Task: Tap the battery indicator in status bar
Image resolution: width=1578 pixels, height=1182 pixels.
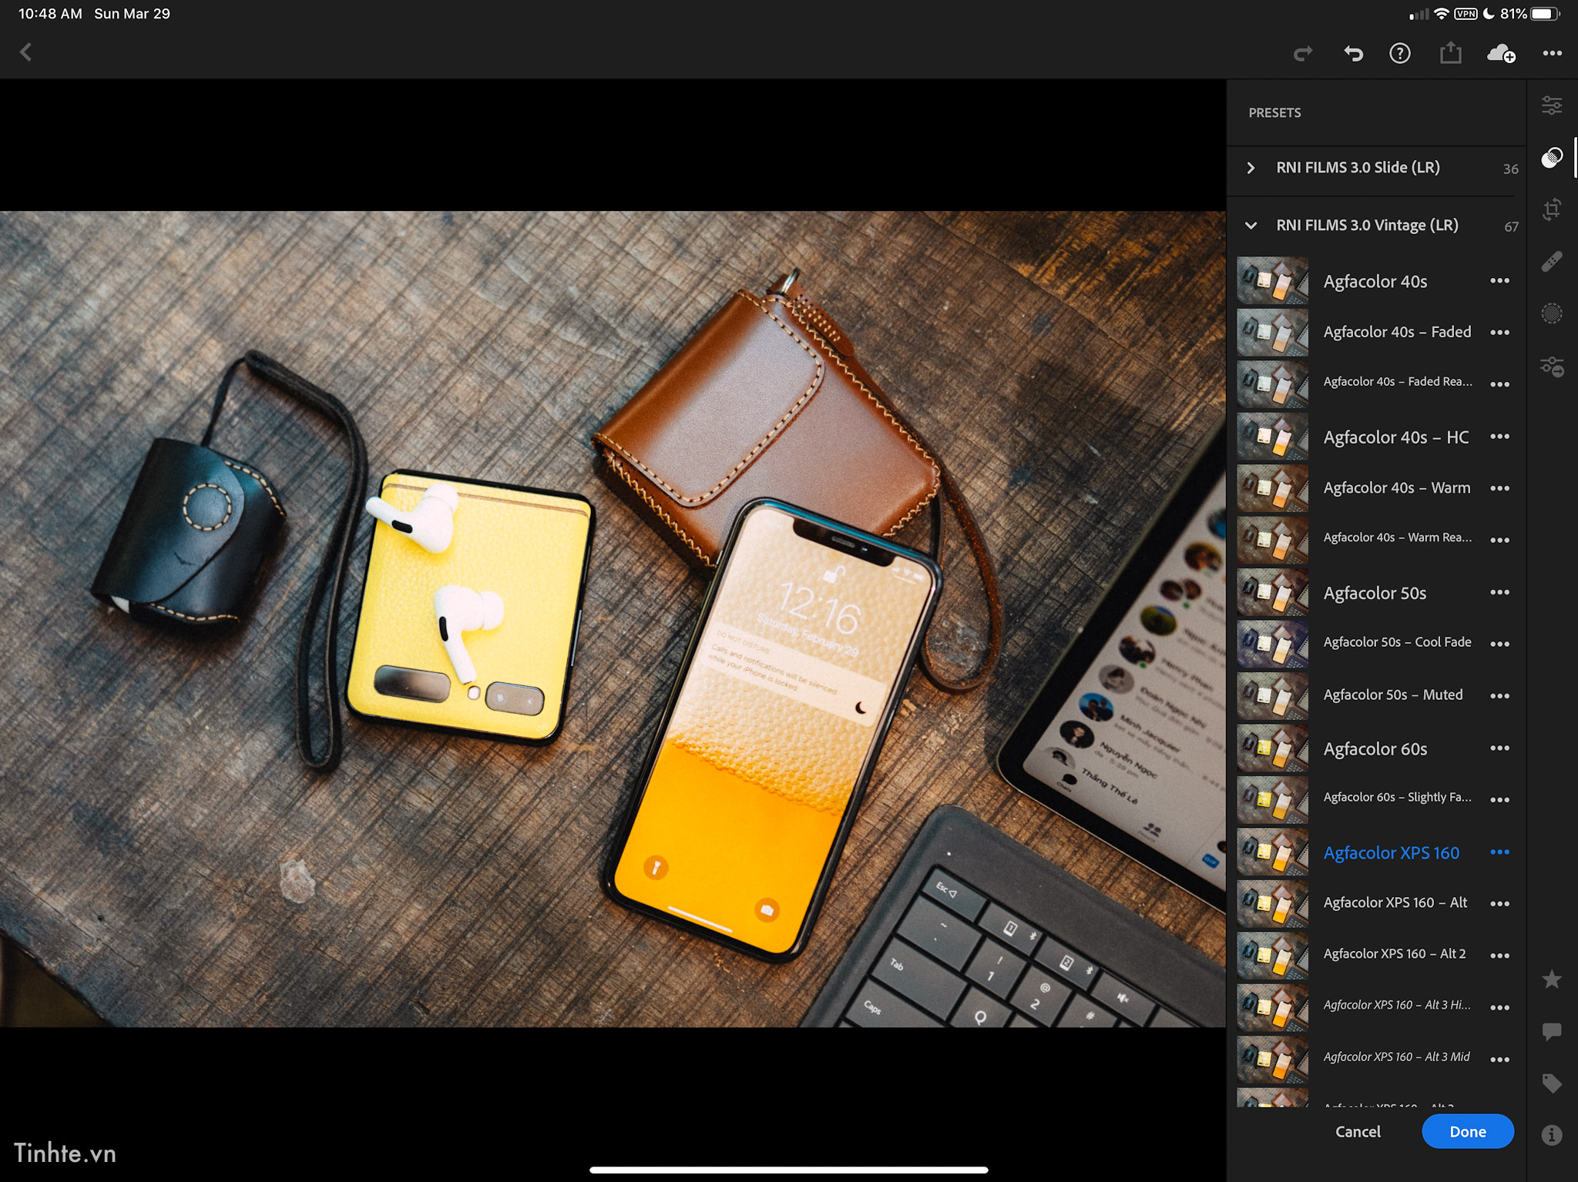Action: click(1544, 14)
